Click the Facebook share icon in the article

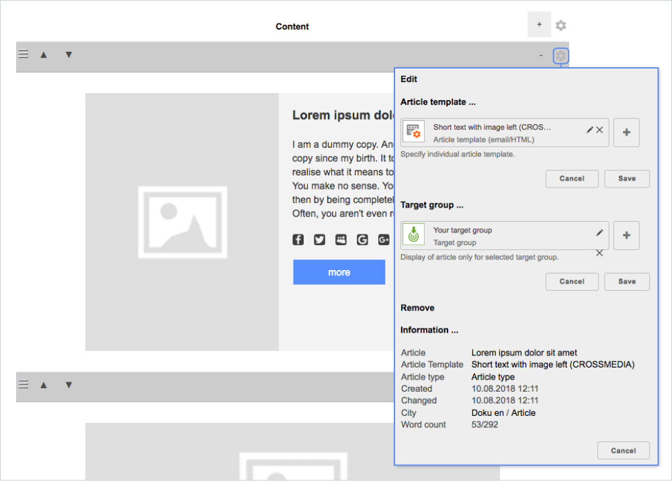298,240
